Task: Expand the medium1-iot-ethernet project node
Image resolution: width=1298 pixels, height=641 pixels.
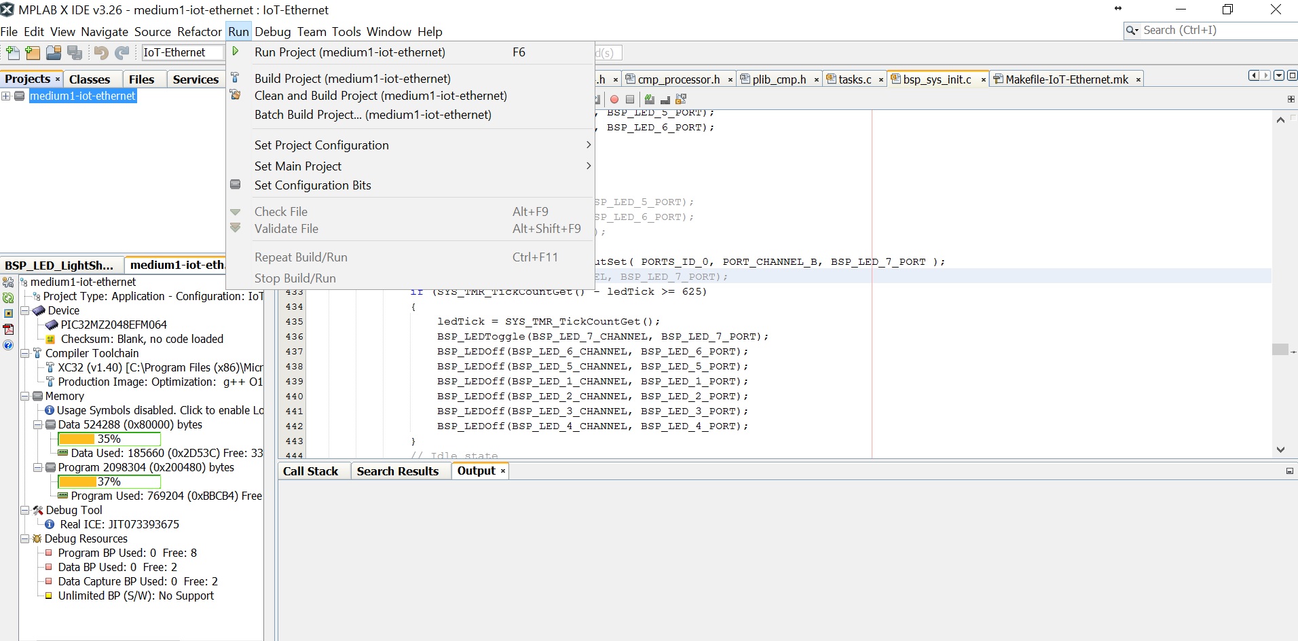Action: tap(5, 96)
